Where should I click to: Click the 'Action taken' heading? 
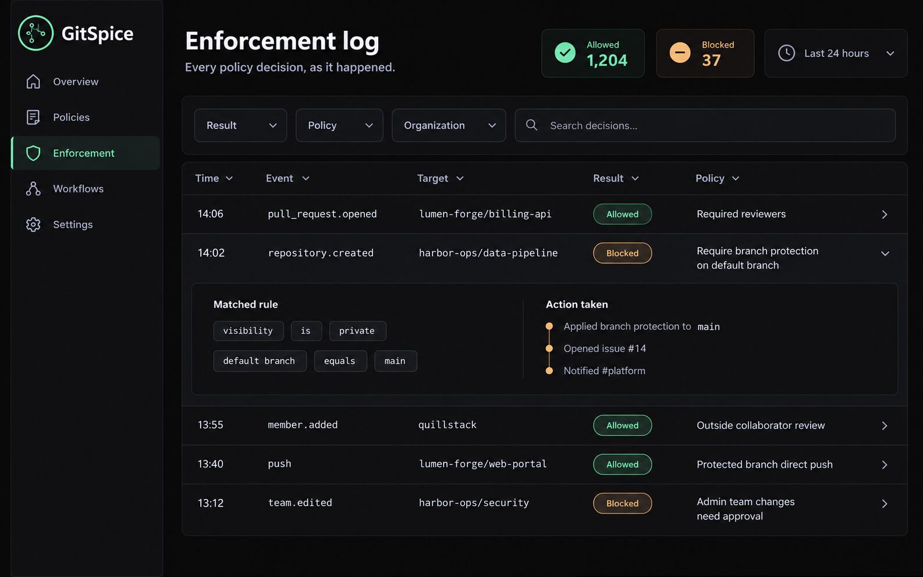point(577,304)
